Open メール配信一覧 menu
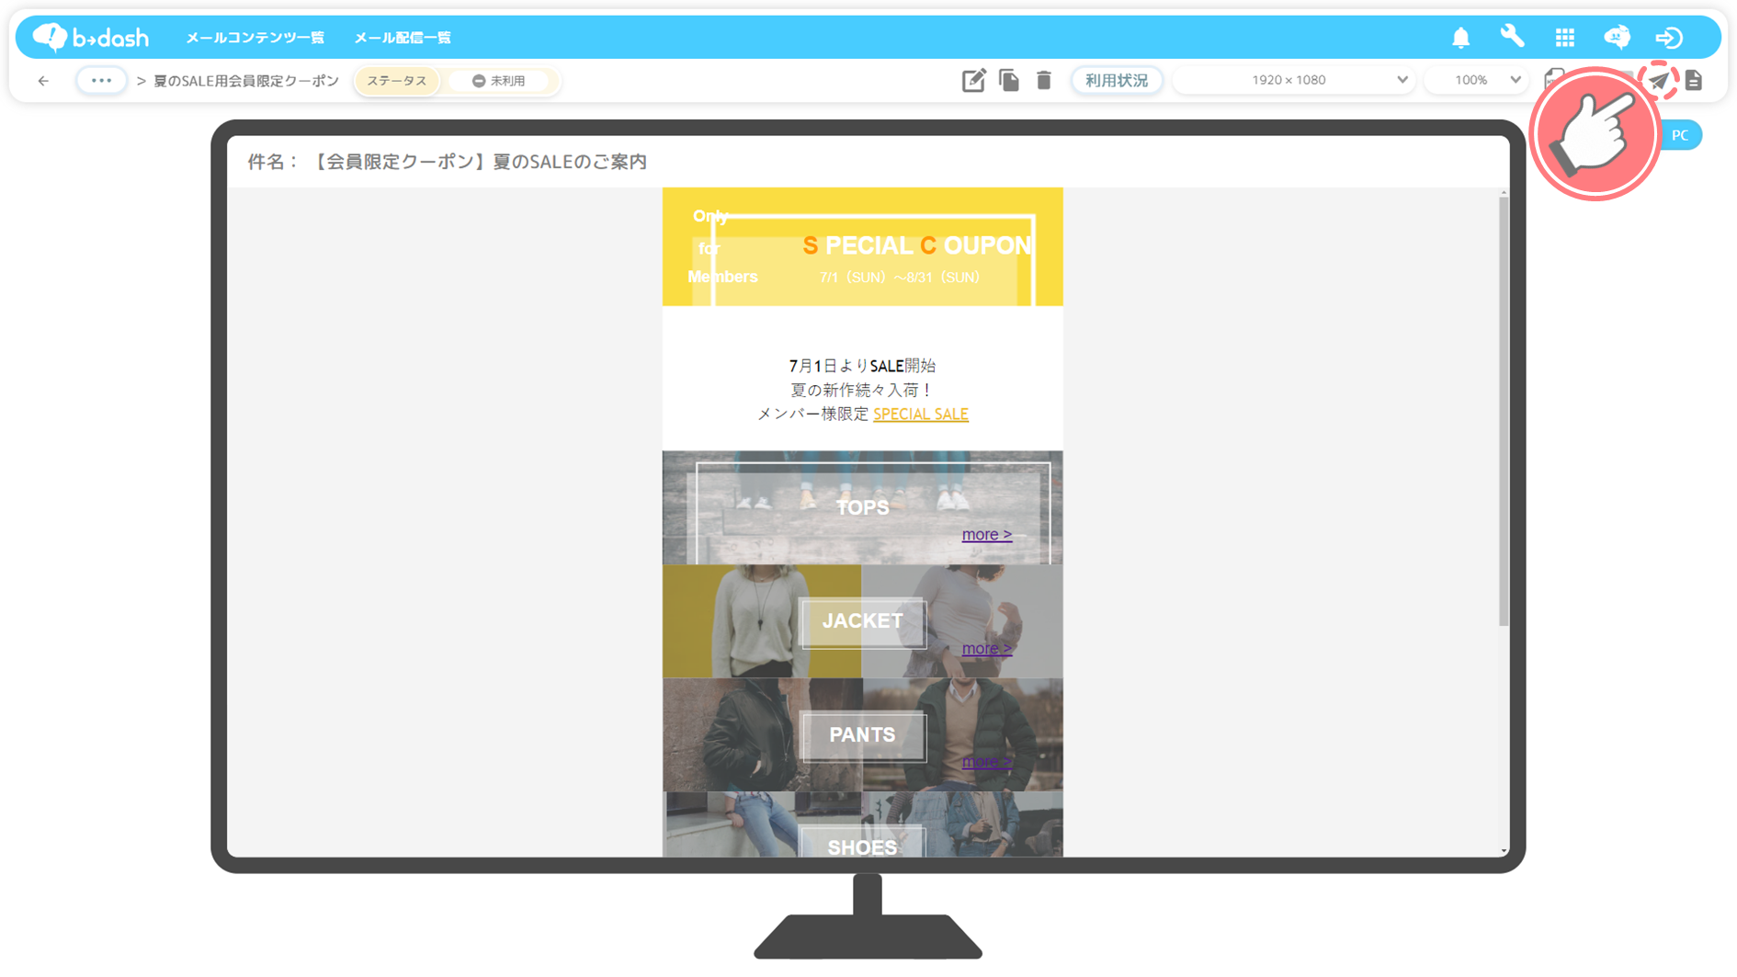Image resolution: width=1737 pixels, height=977 pixels. coord(403,38)
